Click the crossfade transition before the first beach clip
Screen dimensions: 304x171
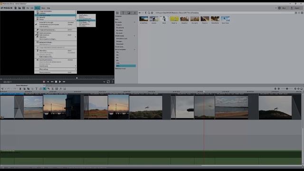coord(19,107)
